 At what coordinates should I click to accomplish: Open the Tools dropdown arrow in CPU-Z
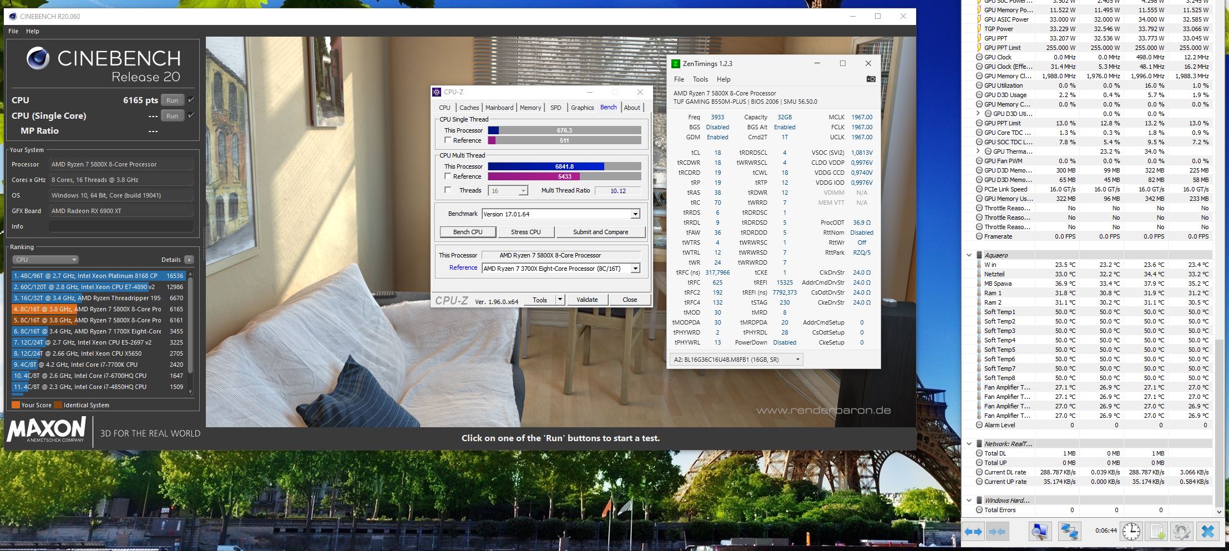pos(560,300)
